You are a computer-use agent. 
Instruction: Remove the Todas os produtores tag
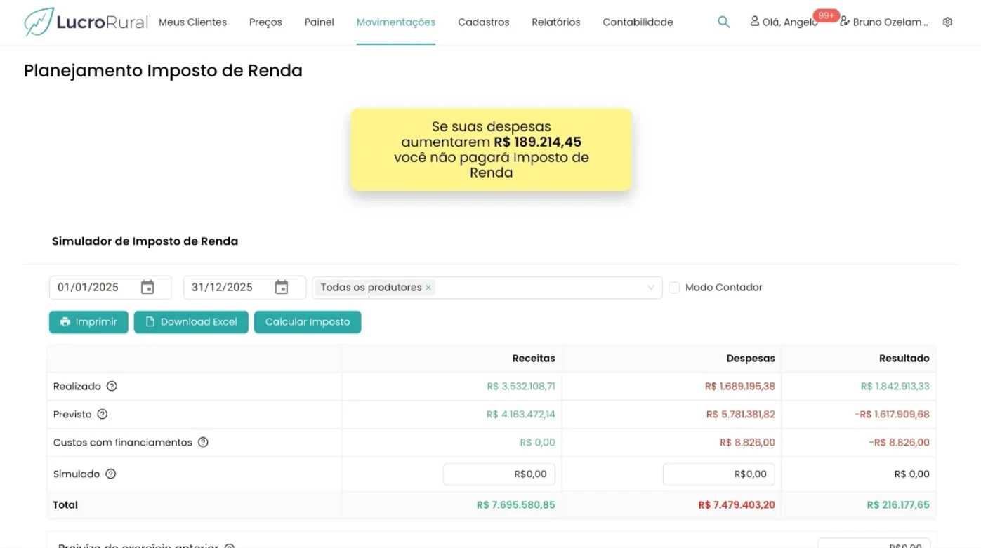(x=428, y=287)
